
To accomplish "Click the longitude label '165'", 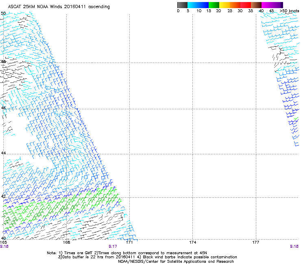I will click(x=3, y=242).
